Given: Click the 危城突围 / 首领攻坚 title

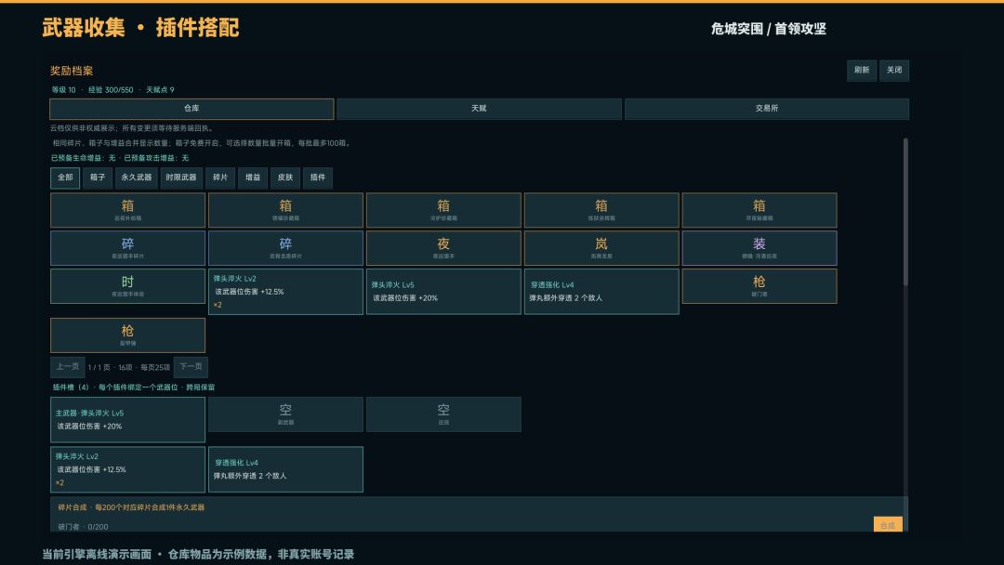Looking at the screenshot, I should point(769,29).
